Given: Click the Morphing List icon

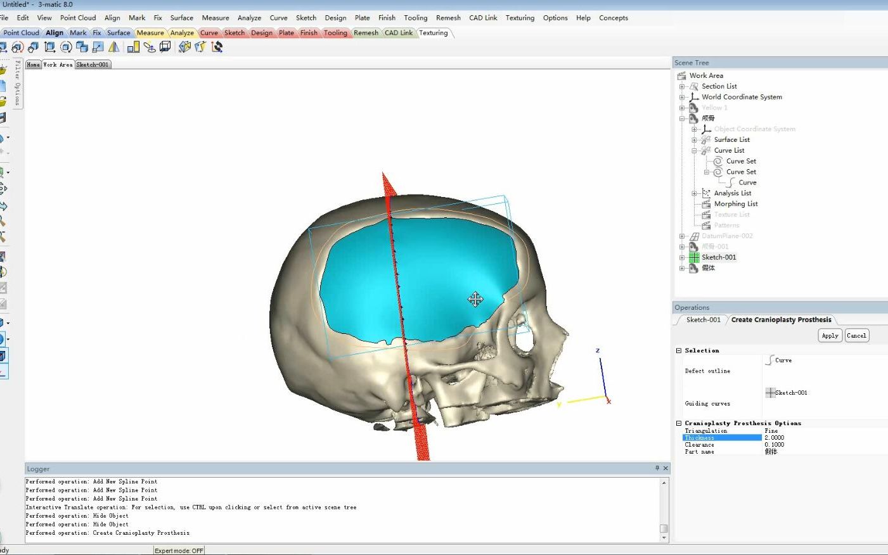Looking at the screenshot, I should pyautogui.click(x=706, y=204).
